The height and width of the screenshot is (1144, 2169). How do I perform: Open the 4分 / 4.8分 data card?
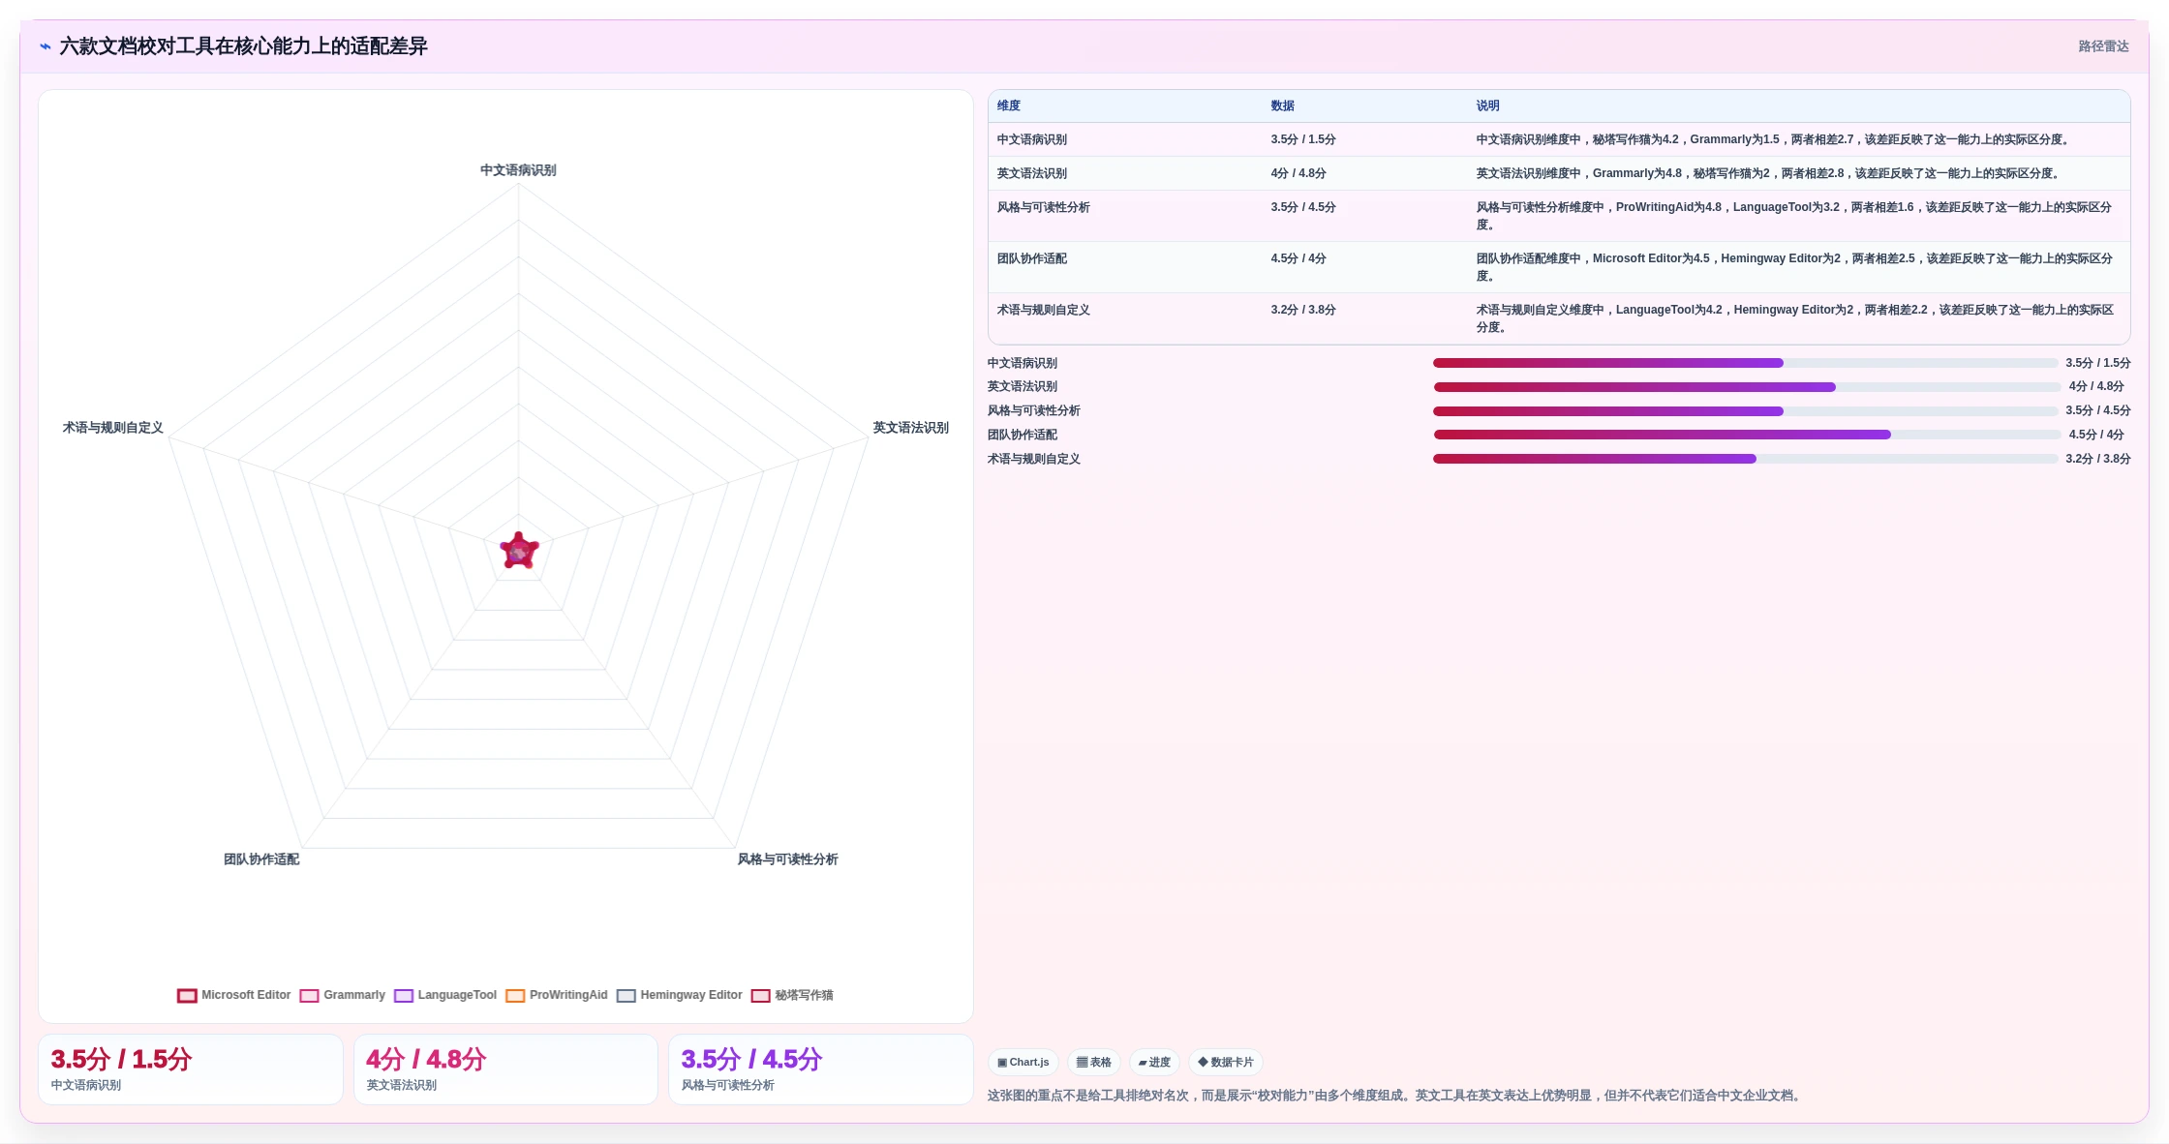[505, 1069]
